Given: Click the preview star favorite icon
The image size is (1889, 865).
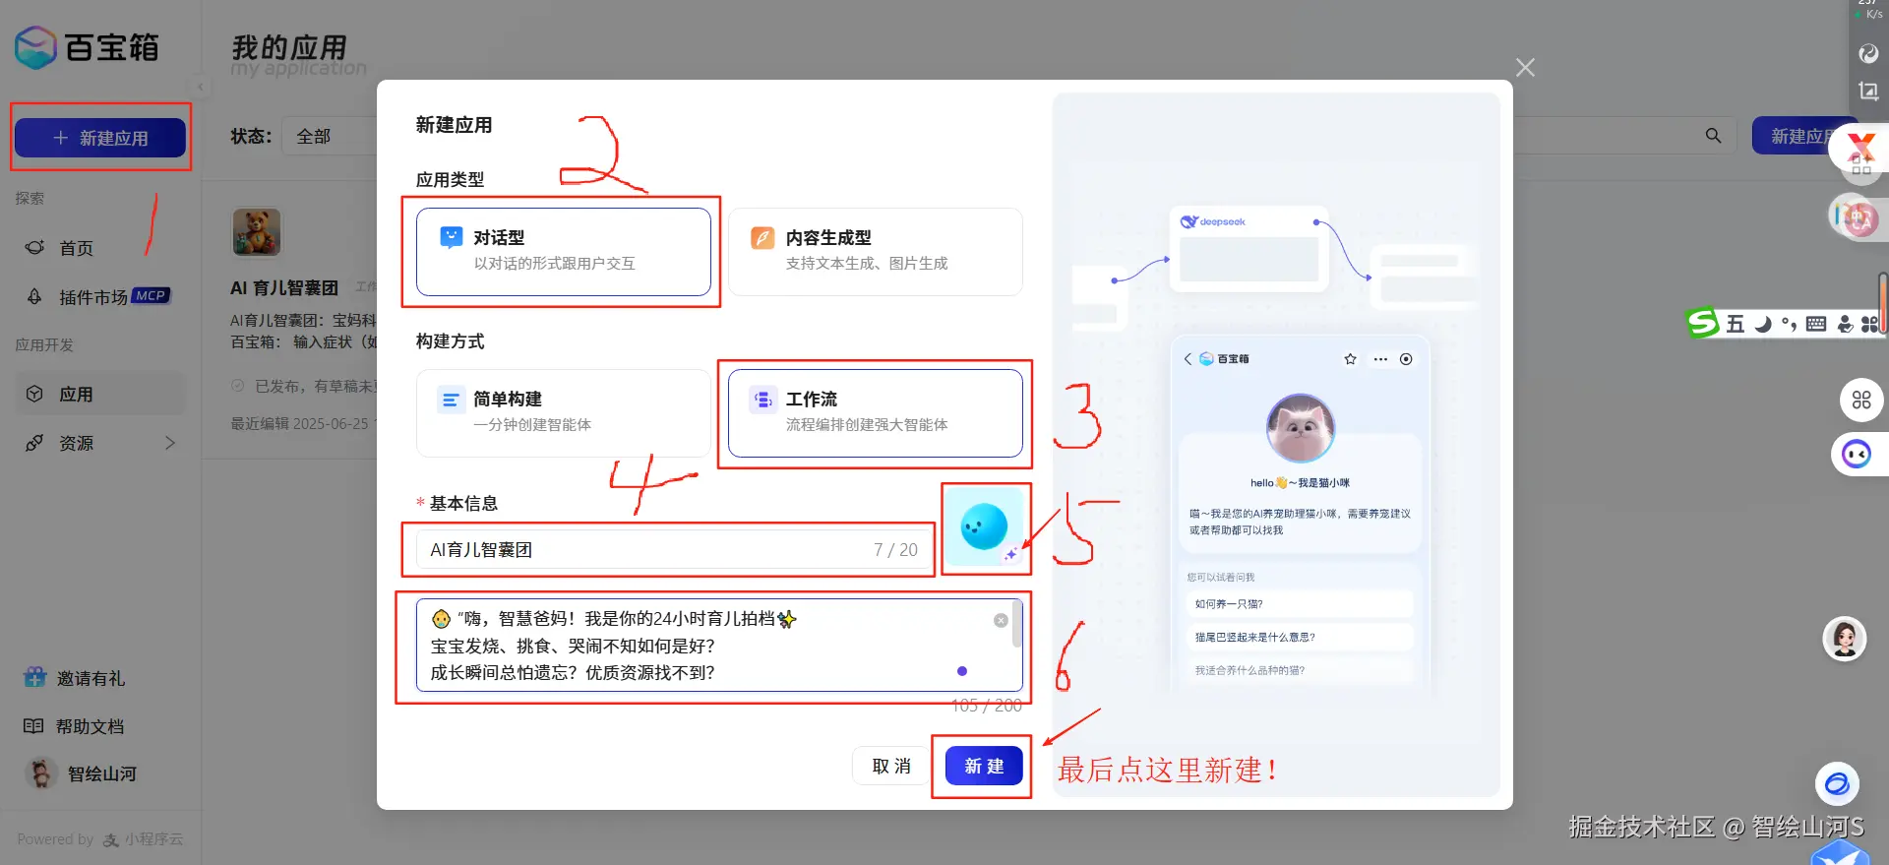Looking at the screenshot, I should [1350, 359].
